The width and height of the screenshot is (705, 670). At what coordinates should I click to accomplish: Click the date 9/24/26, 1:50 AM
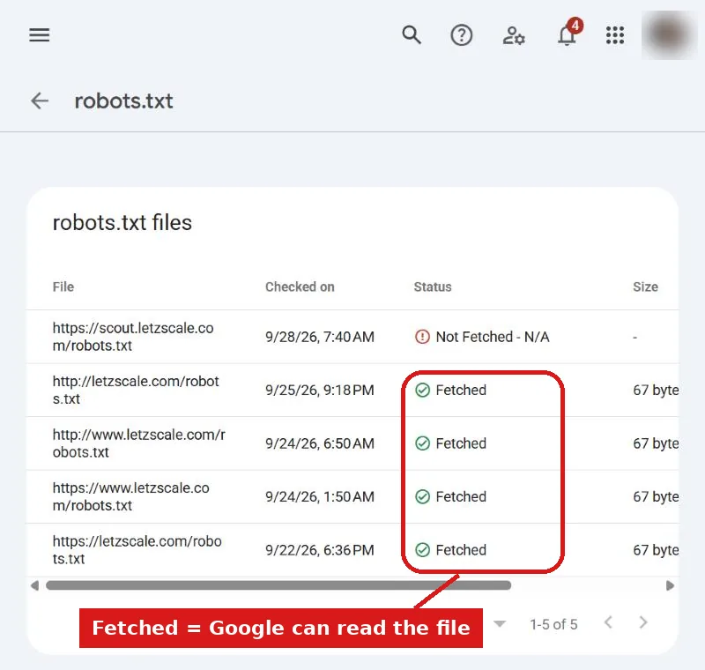320,496
